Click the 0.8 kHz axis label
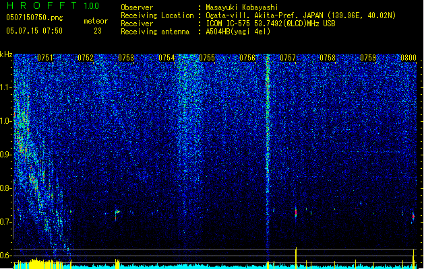Screen dimensions: 424x269 coord(6,188)
